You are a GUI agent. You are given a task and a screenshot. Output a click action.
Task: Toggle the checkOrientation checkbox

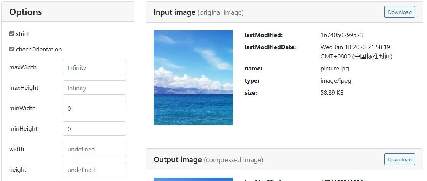[x=11, y=49]
